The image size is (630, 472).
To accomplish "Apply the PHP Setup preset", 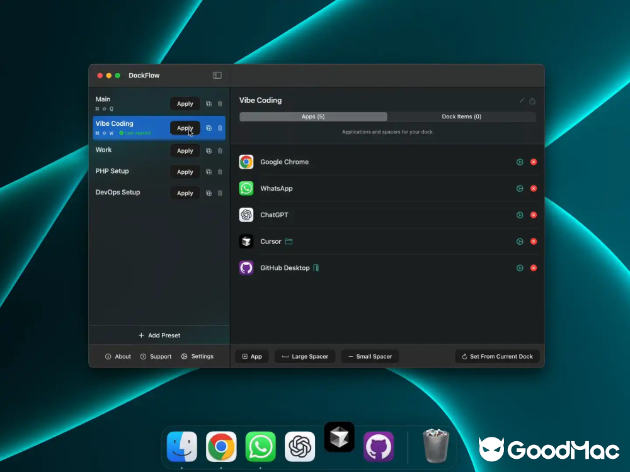I will point(185,172).
